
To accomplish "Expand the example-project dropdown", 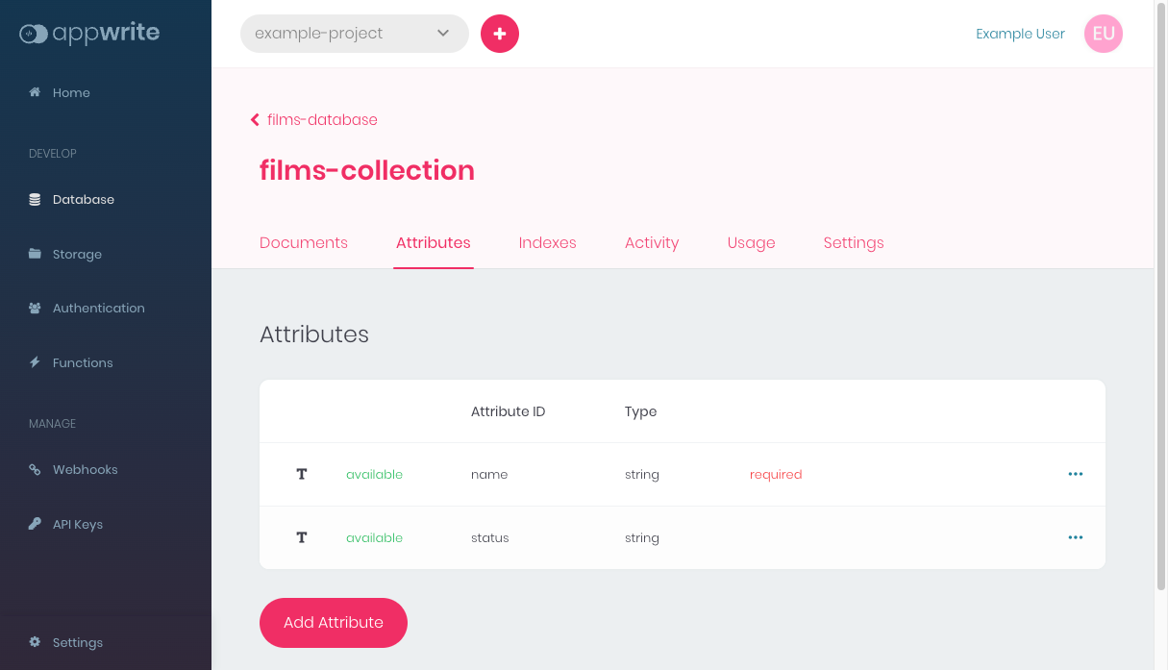I will (x=354, y=34).
